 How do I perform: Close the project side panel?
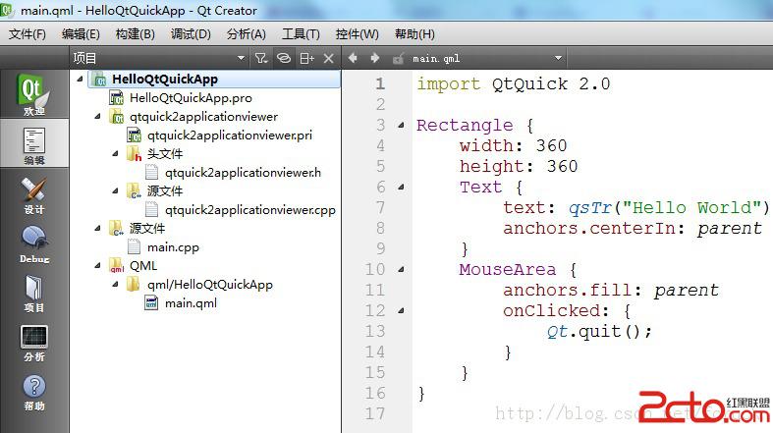(x=328, y=59)
